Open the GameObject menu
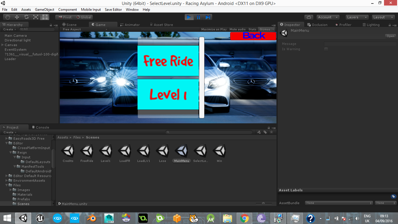Image resolution: width=398 pixels, height=224 pixels. tap(45, 10)
